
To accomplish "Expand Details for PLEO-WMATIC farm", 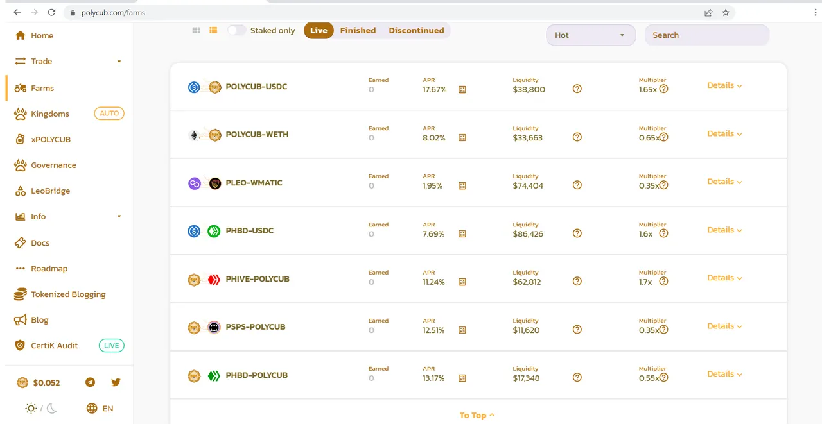I will [x=724, y=182].
